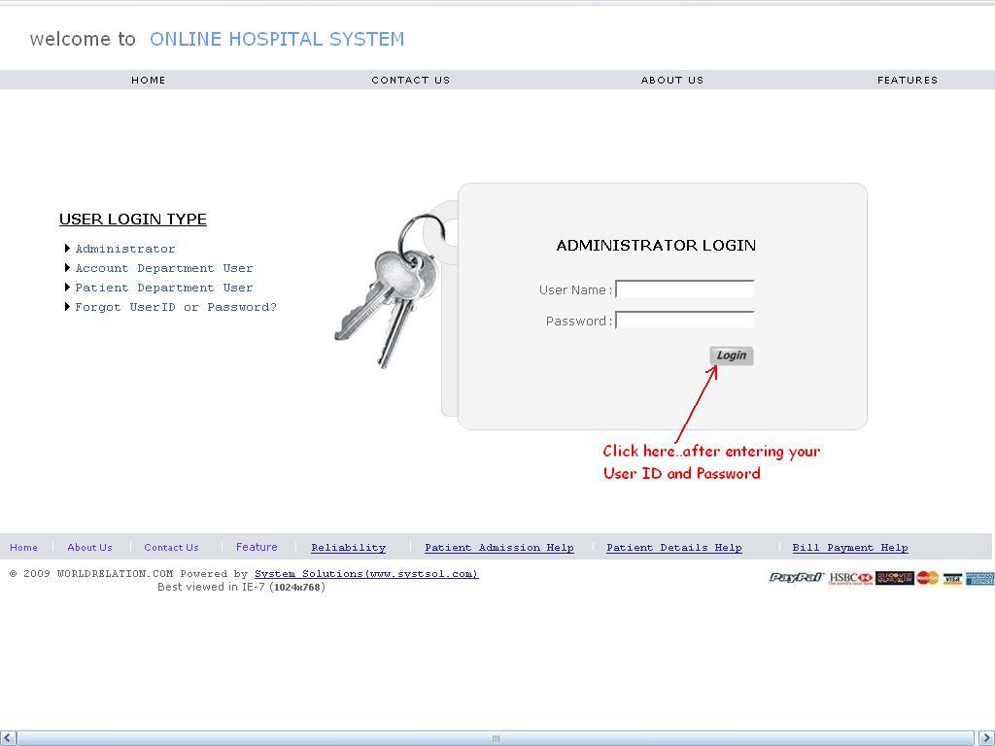
Task: Click the arrow bullet beside Account Department User
Action: [x=67, y=268]
